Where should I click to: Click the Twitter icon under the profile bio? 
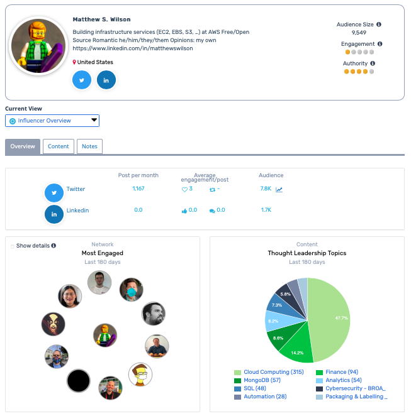point(82,80)
